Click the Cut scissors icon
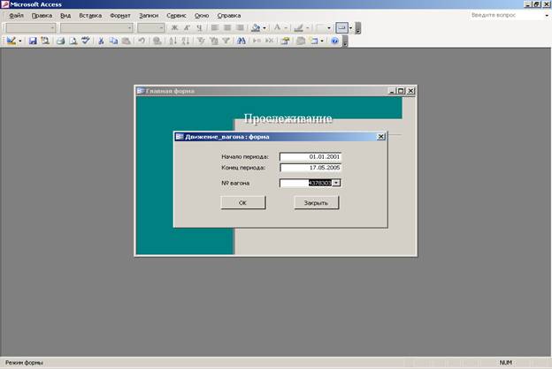The height and width of the screenshot is (369, 552). [101, 41]
